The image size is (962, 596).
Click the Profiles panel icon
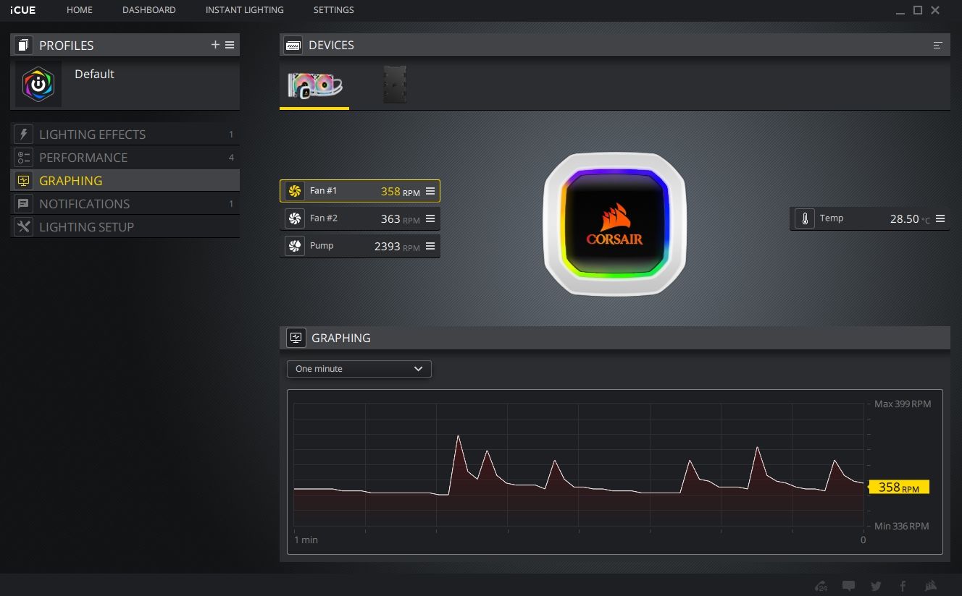click(x=23, y=45)
